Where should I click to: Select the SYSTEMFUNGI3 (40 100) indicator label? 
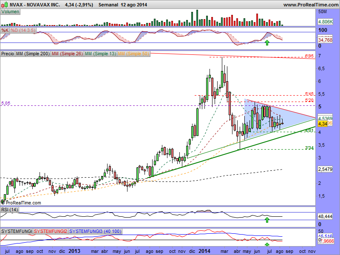[x=95, y=231]
